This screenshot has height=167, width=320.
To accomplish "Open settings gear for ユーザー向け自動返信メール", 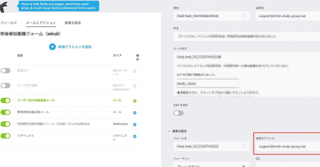I will (x=135, y=101).
